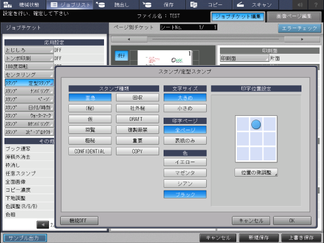This screenshot has height=243, width=324.
Task: Select the 回収 stamp type
Action: coord(137,98)
